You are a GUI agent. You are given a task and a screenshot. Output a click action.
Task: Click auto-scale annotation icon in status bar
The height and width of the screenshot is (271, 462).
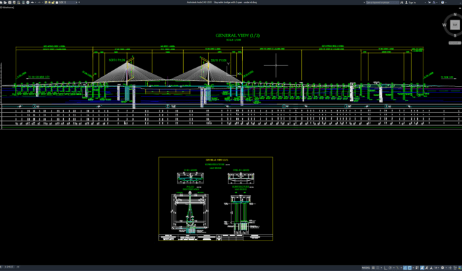point(427,268)
